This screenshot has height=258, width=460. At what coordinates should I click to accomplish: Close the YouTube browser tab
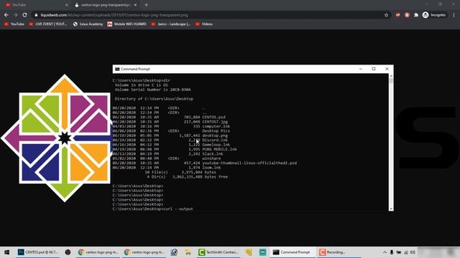(66, 5)
